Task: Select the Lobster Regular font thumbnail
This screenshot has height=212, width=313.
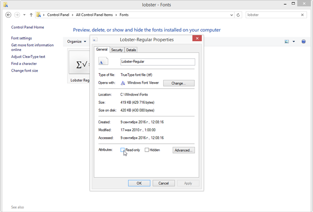Action: click(x=79, y=66)
